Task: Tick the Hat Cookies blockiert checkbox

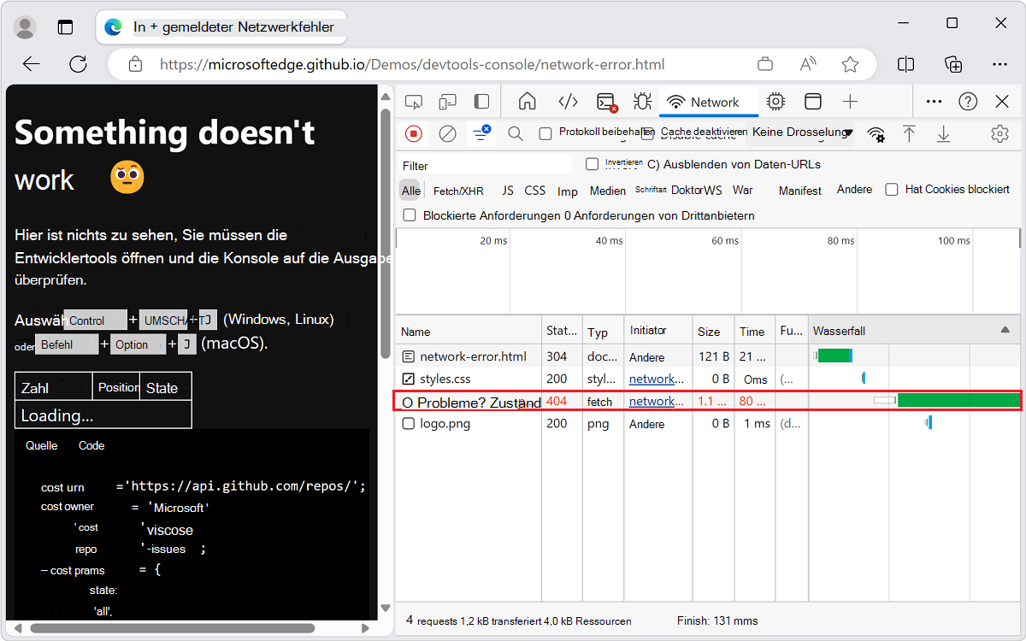Action: pos(892,190)
